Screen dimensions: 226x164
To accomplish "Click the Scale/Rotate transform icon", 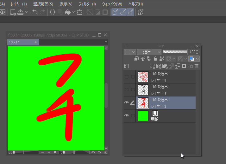I will (x=80, y=12).
